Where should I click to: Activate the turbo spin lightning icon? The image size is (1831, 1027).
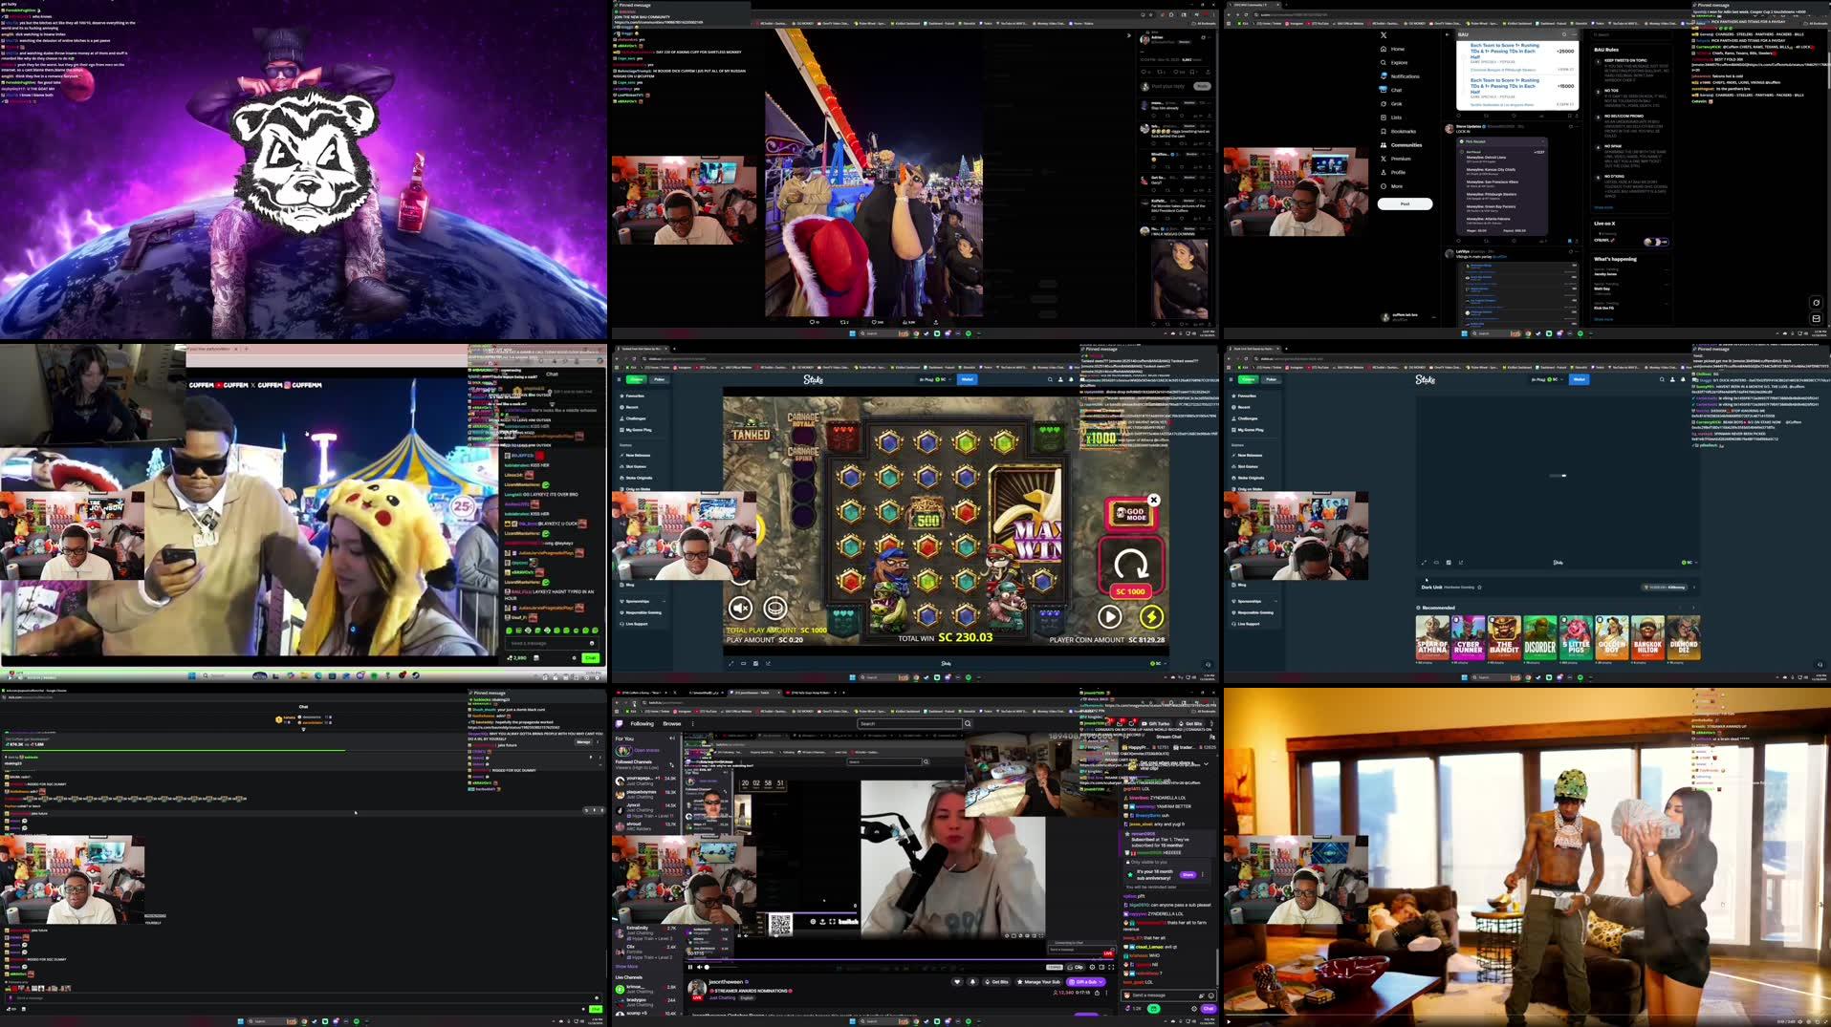(1151, 618)
